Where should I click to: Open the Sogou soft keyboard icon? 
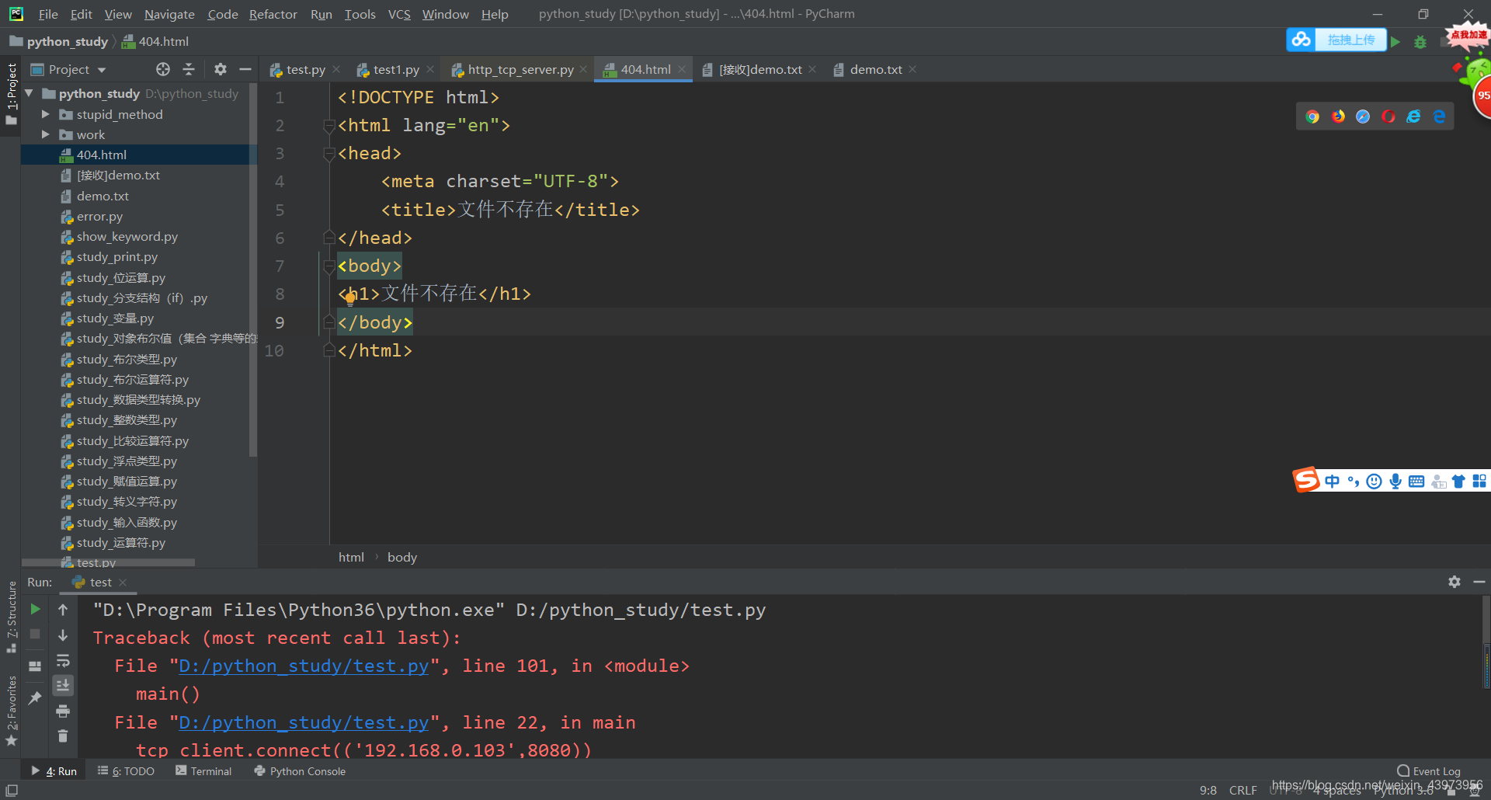coord(1416,482)
